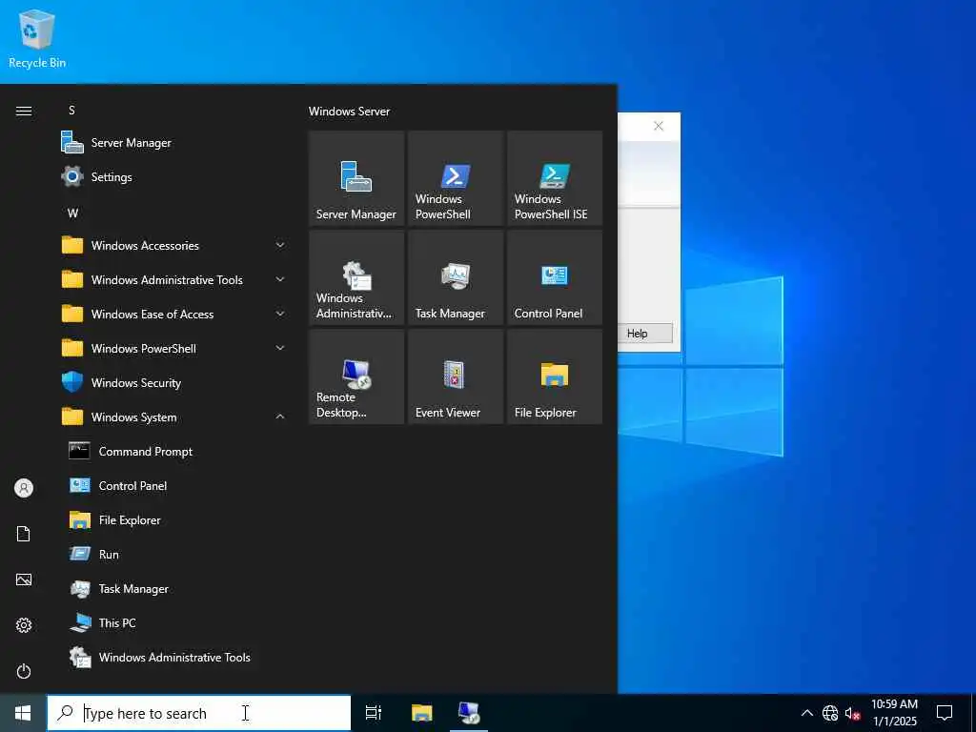Open the Windows Administrative Tools tile
Viewport: 976px width, 732px height.
point(356,277)
